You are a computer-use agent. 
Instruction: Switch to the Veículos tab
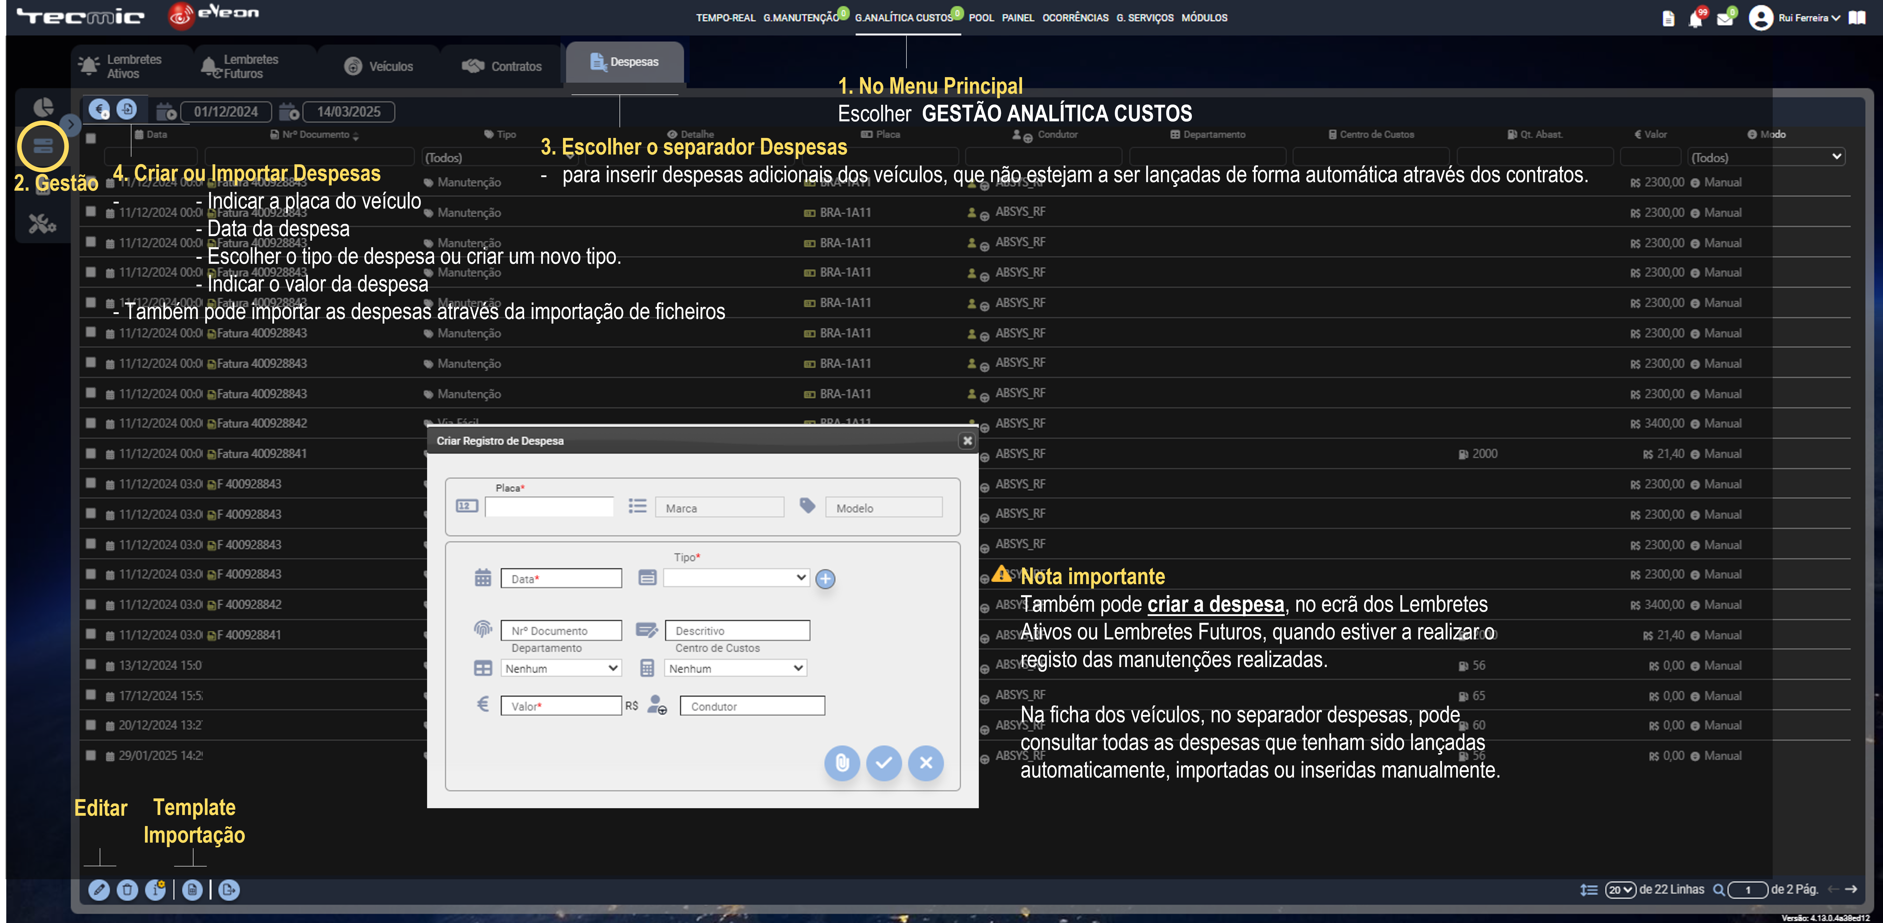379,67
